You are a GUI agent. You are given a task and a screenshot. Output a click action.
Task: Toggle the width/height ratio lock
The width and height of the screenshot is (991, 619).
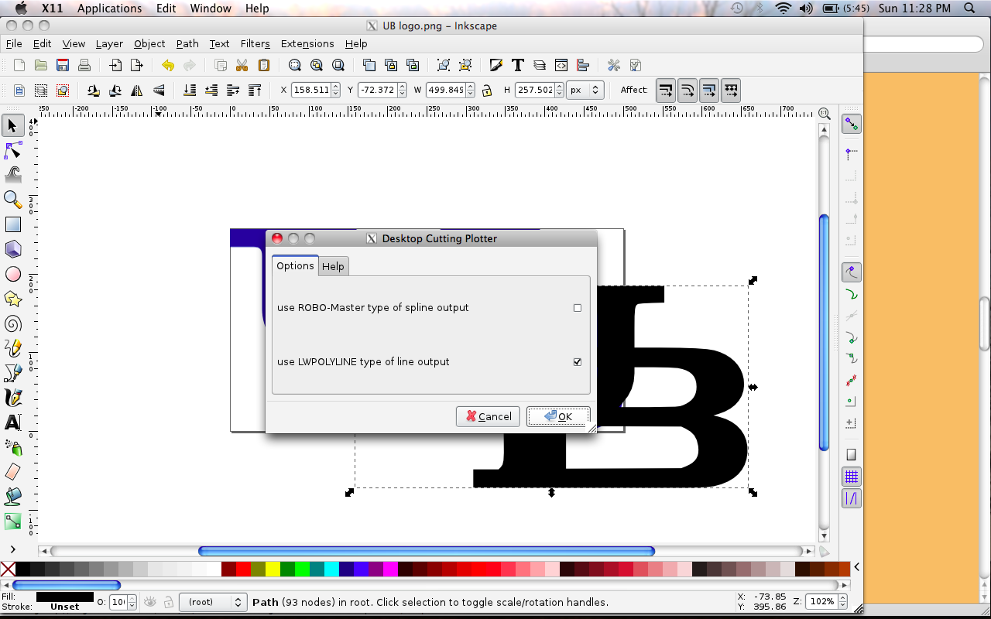[x=487, y=91]
